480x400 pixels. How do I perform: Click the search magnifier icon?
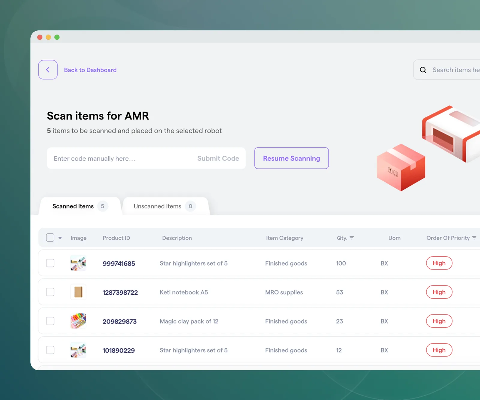tap(423, 70)
